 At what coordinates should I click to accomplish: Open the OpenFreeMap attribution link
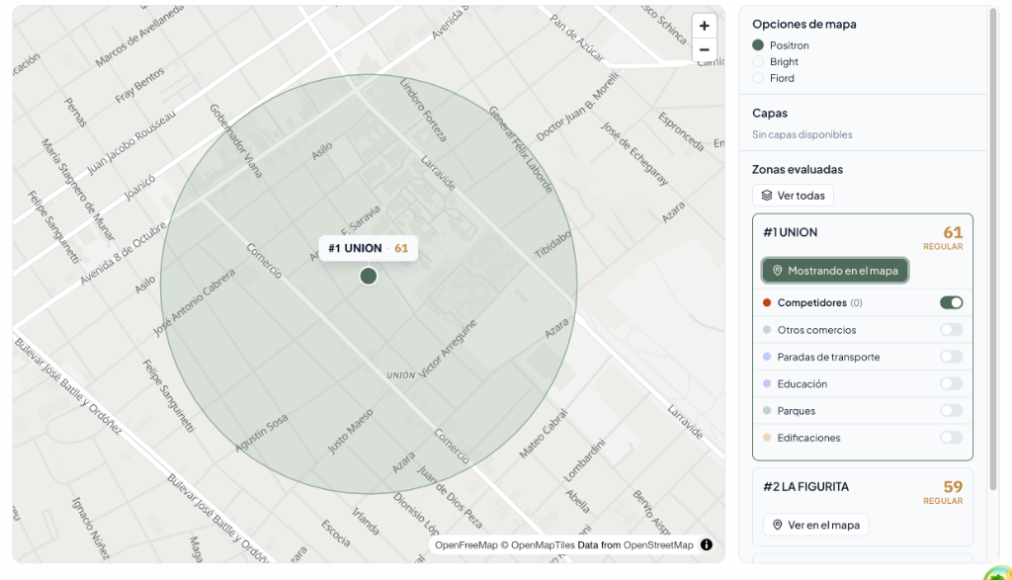coord(466,545)
